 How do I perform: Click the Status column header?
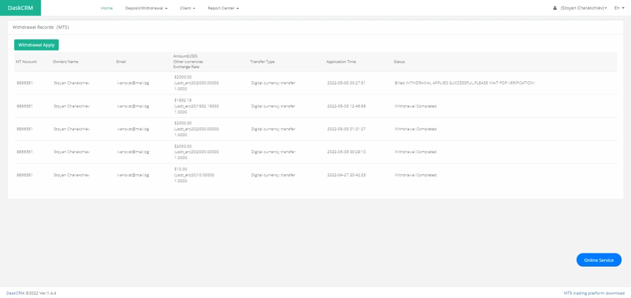click(x=399, y=62)
